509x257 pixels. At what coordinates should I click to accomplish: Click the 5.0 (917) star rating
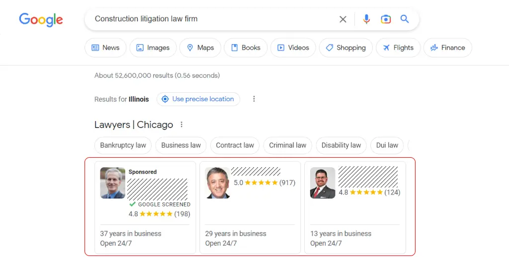(x=264, y=183)
